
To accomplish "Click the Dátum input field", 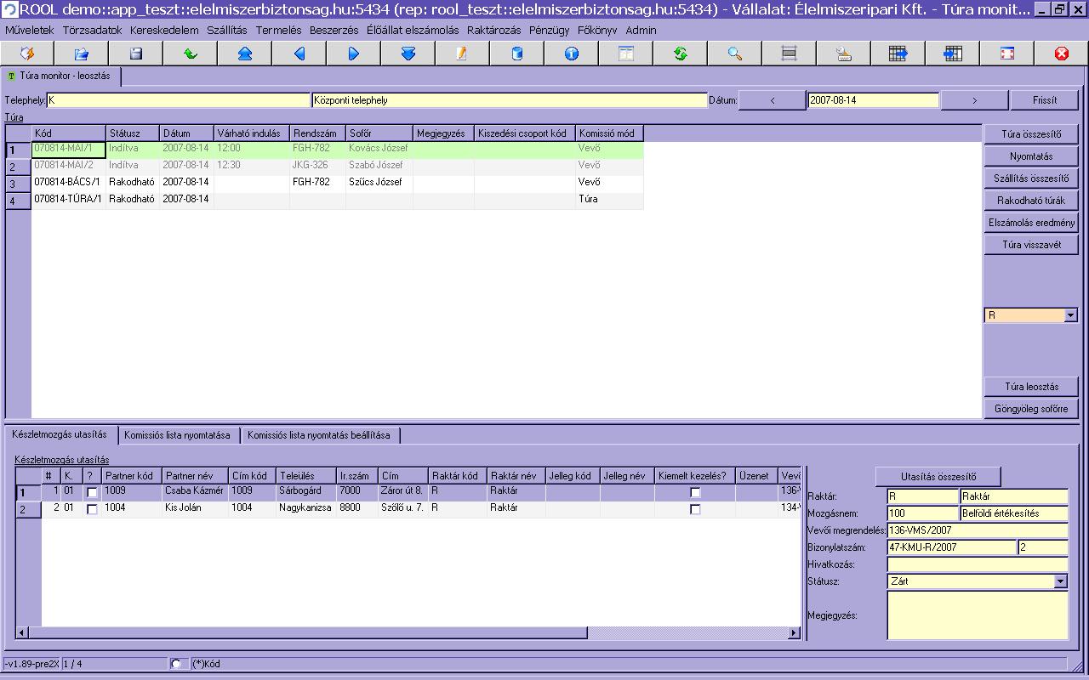I will coord(873,100).
